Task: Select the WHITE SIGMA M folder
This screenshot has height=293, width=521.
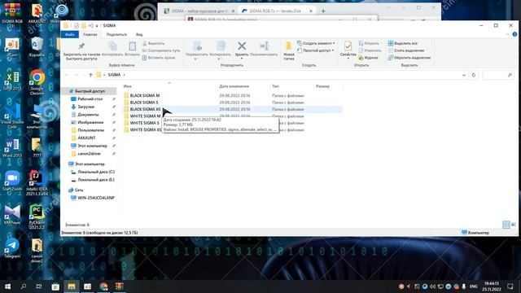Action: pyautogui.click(x=145, y=116)
